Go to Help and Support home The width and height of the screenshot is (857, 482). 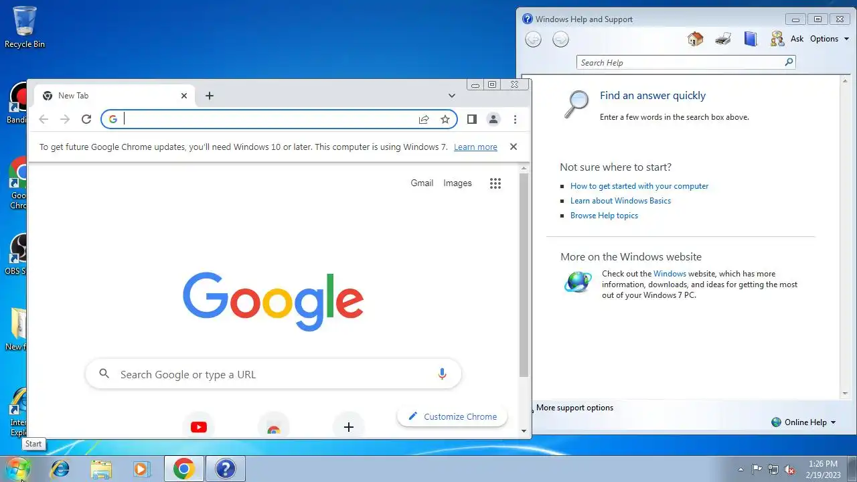[x=696, y=39]
